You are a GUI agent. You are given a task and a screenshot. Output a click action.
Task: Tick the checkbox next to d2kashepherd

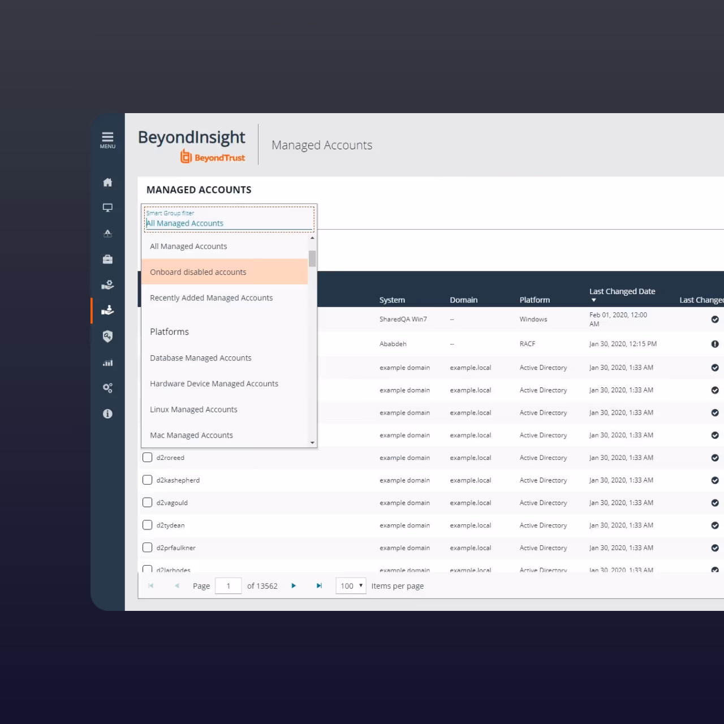pos(147,480)
